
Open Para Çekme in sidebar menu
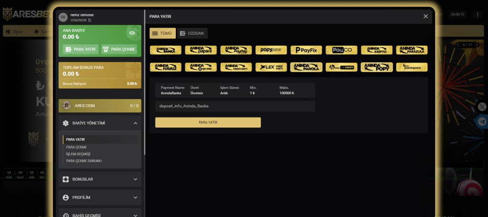[77, 147]
